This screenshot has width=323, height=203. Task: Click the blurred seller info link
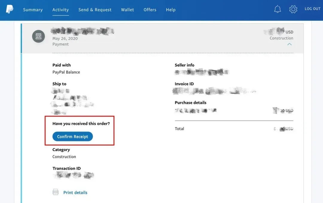pos(202,72)
